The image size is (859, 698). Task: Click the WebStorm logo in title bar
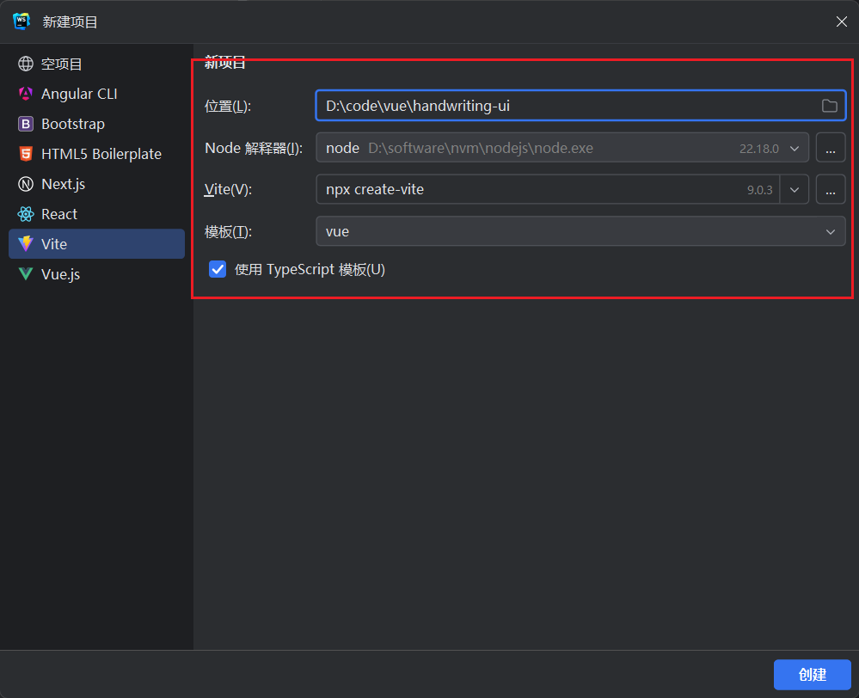tap(21, 21)
